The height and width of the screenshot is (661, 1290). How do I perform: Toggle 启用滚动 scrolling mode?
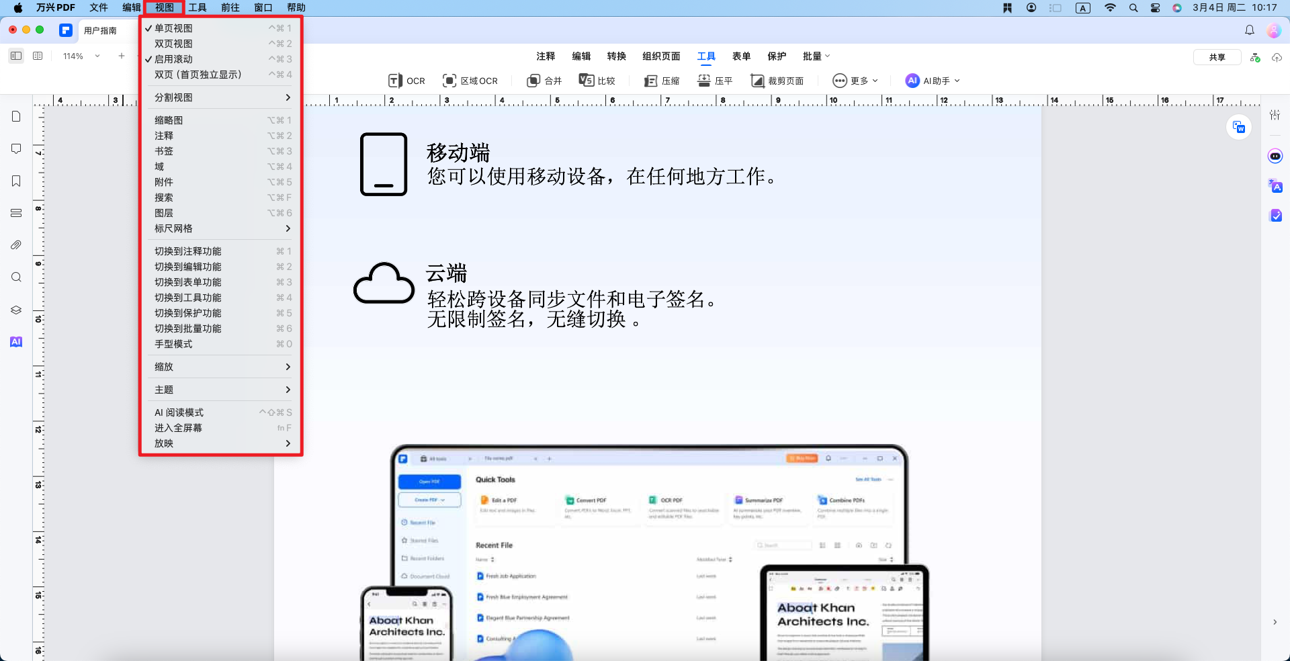click(x=173, y=59)
